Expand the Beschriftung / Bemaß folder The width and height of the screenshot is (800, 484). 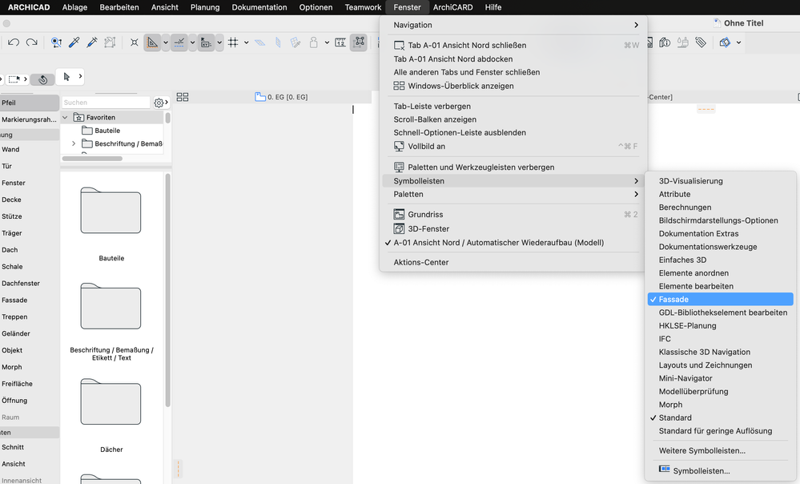(x=74, y=143)
